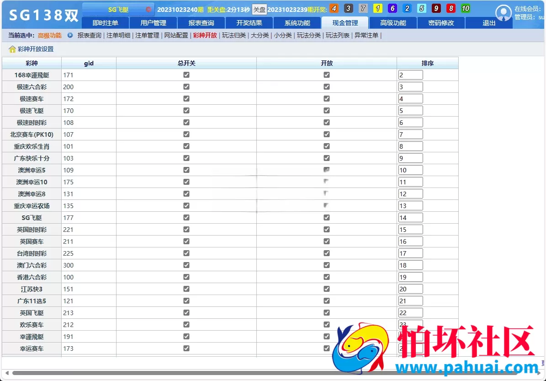Click the dark lottery ball number 3
546x381 pixels.
pos(348,8)
